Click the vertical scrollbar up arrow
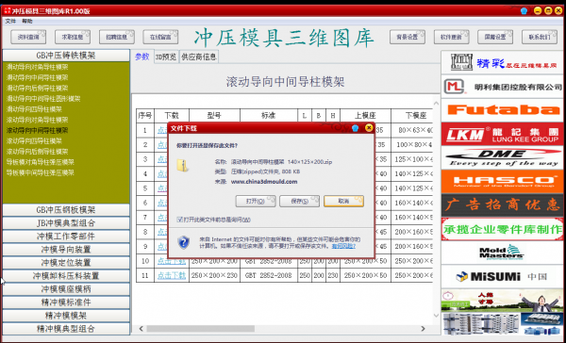The image size is (566, 343). [436, 104]
